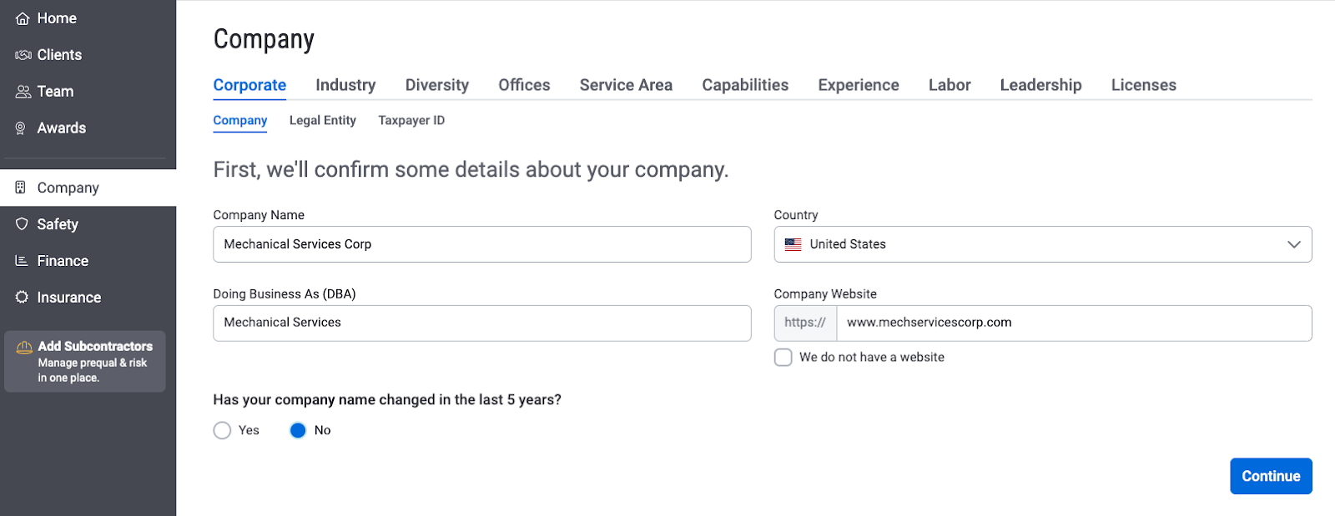Select the No radio button
The height and width of the screenshot is (516, 1335).
click(298, 430)
